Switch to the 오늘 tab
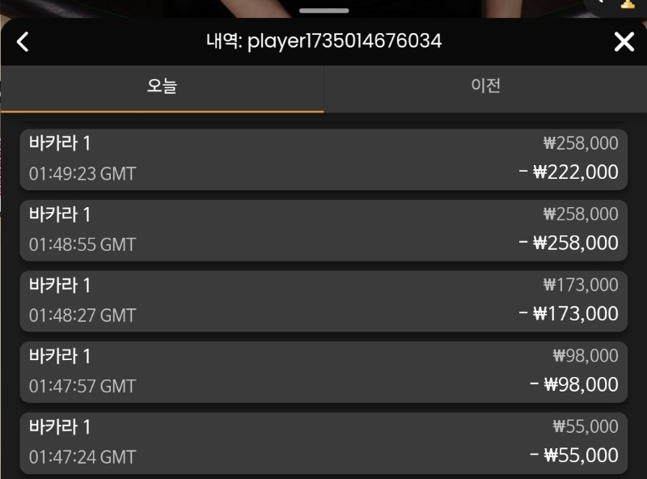 pyautogui.click(x=163, y=89)
